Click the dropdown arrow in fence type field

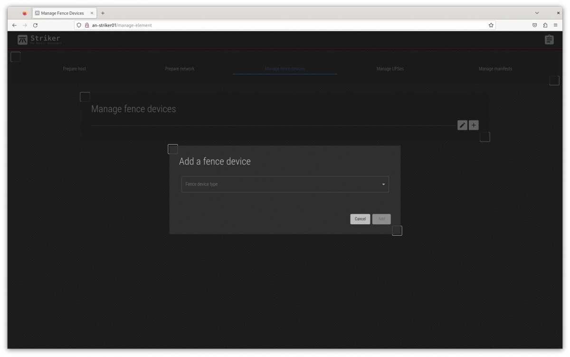tap(383, 184)
